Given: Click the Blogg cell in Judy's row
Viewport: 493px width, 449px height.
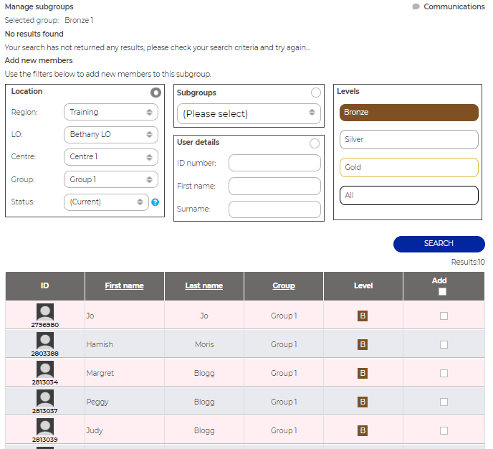Looking at the screenshot, I should (204, 430).
